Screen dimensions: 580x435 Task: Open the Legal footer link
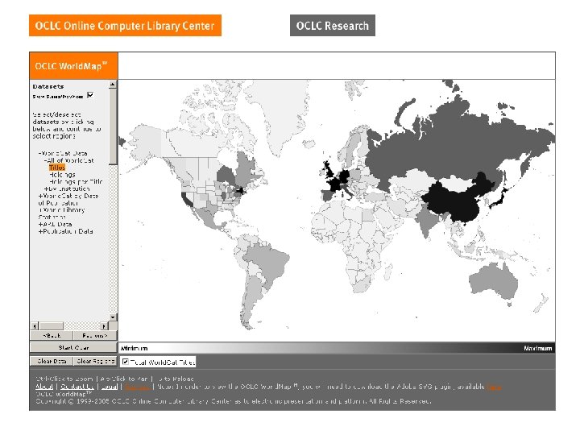(109, 387)
